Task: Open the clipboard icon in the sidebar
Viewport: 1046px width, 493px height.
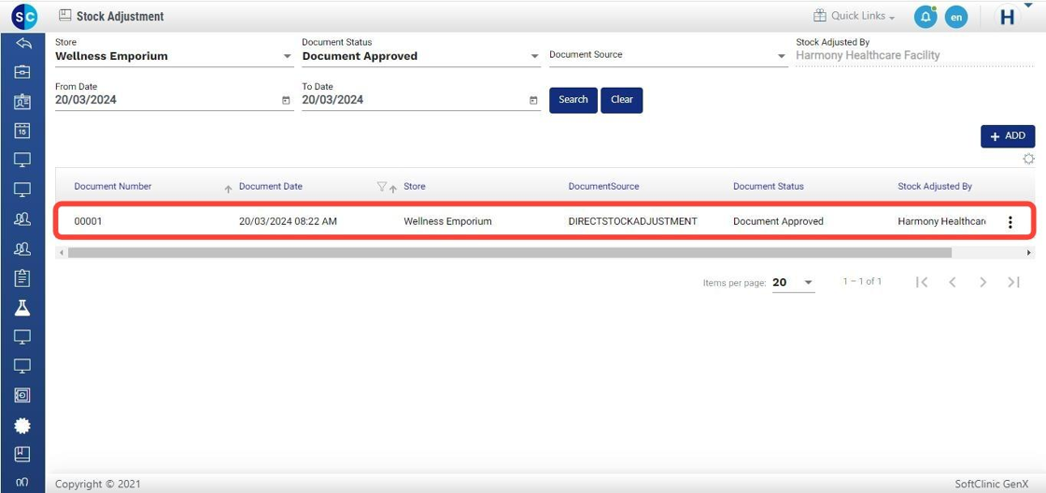Action: tap(23, 277)
